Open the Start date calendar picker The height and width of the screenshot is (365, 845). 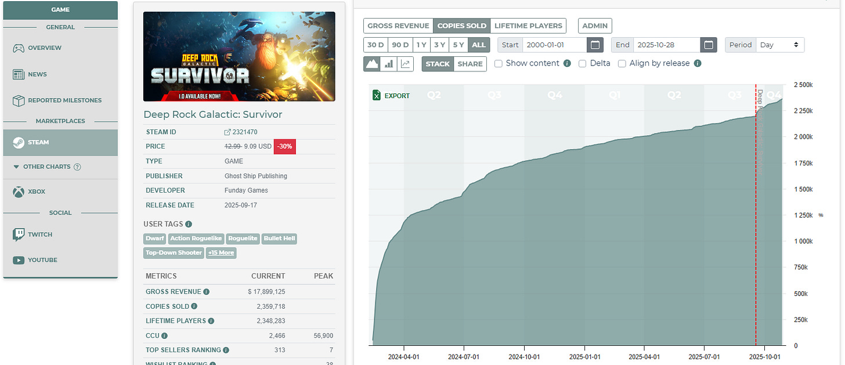pyautogui.click(x=595, y=45)
